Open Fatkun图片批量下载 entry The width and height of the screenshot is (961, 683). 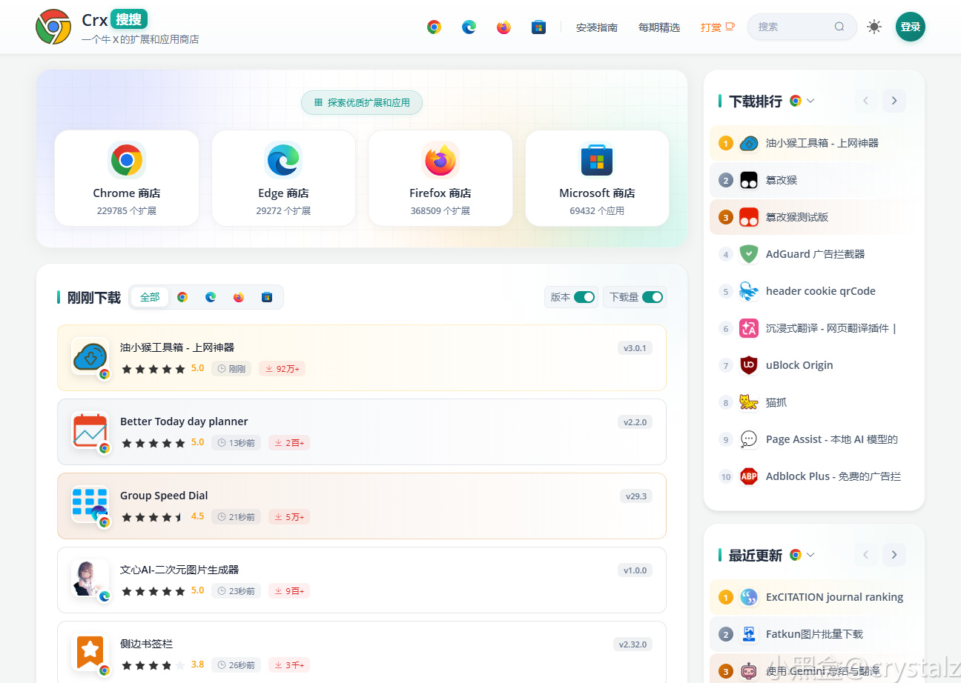(813, 634)
